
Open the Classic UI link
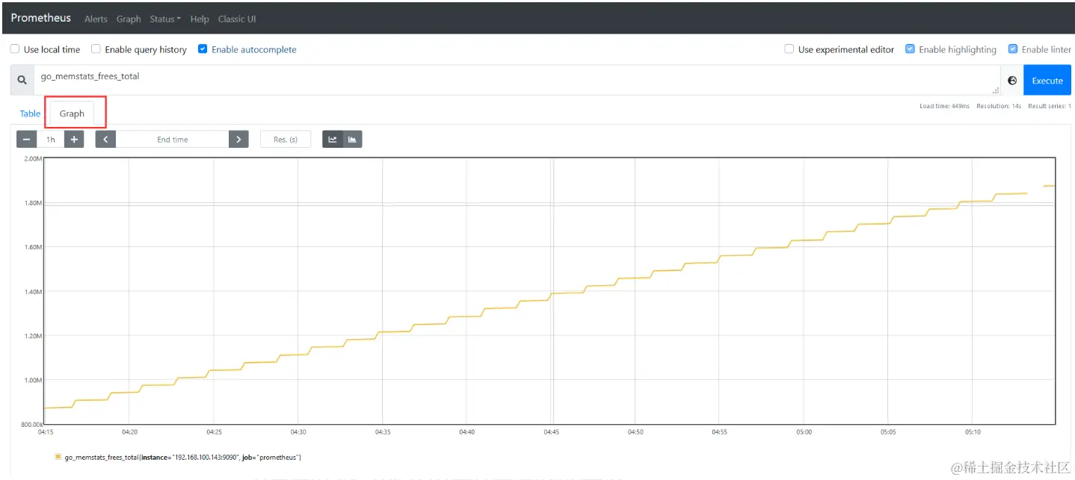click(237, 19)
